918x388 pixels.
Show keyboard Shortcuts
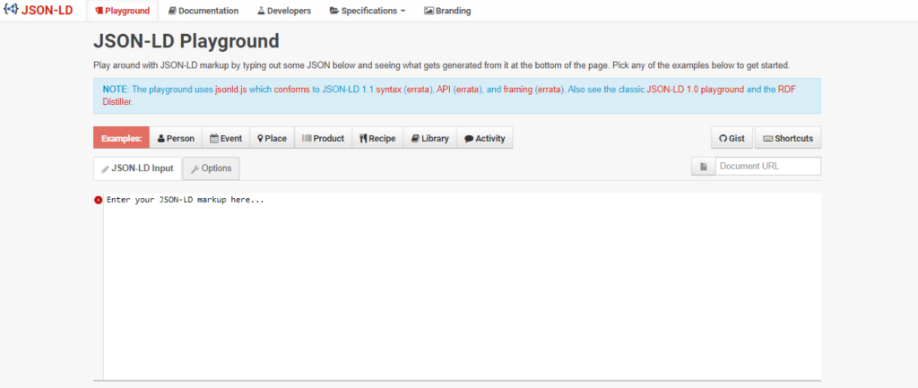[788, 139]
